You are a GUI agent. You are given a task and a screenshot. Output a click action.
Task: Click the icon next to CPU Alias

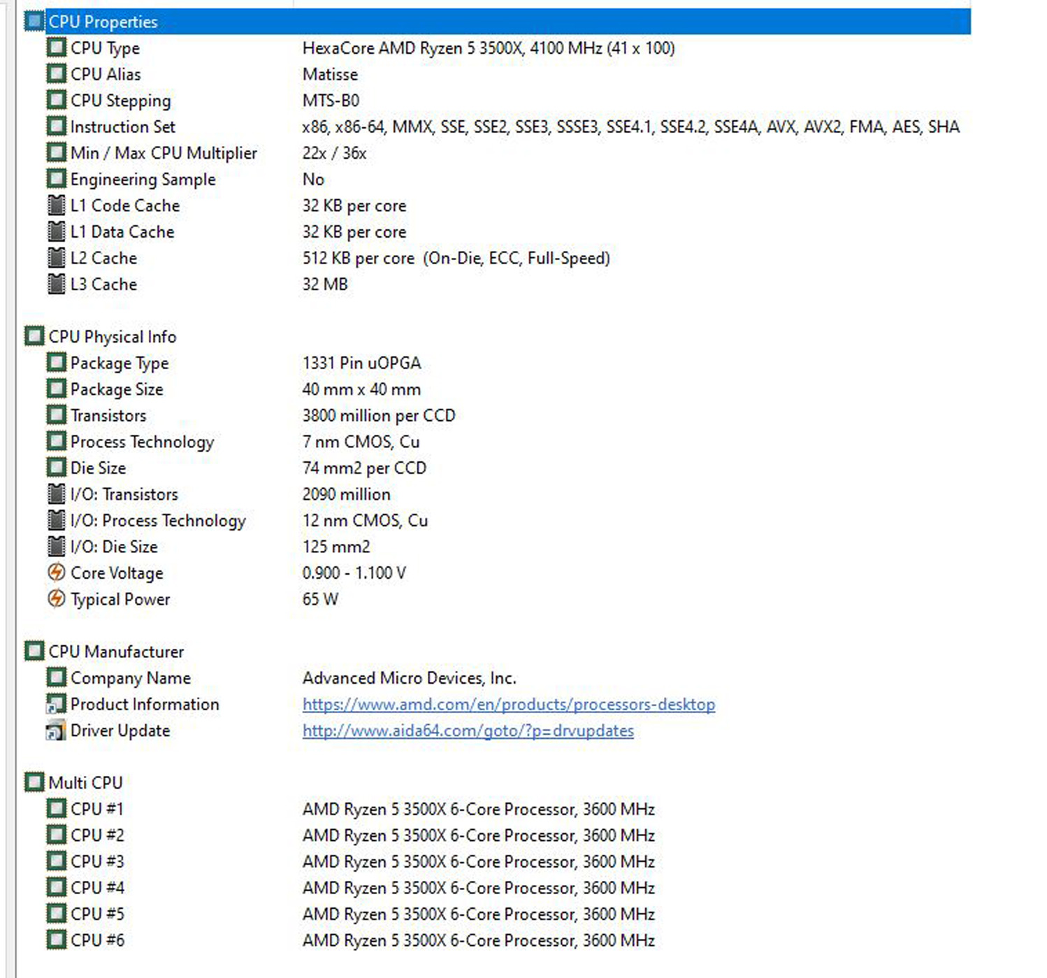(57, 73)
